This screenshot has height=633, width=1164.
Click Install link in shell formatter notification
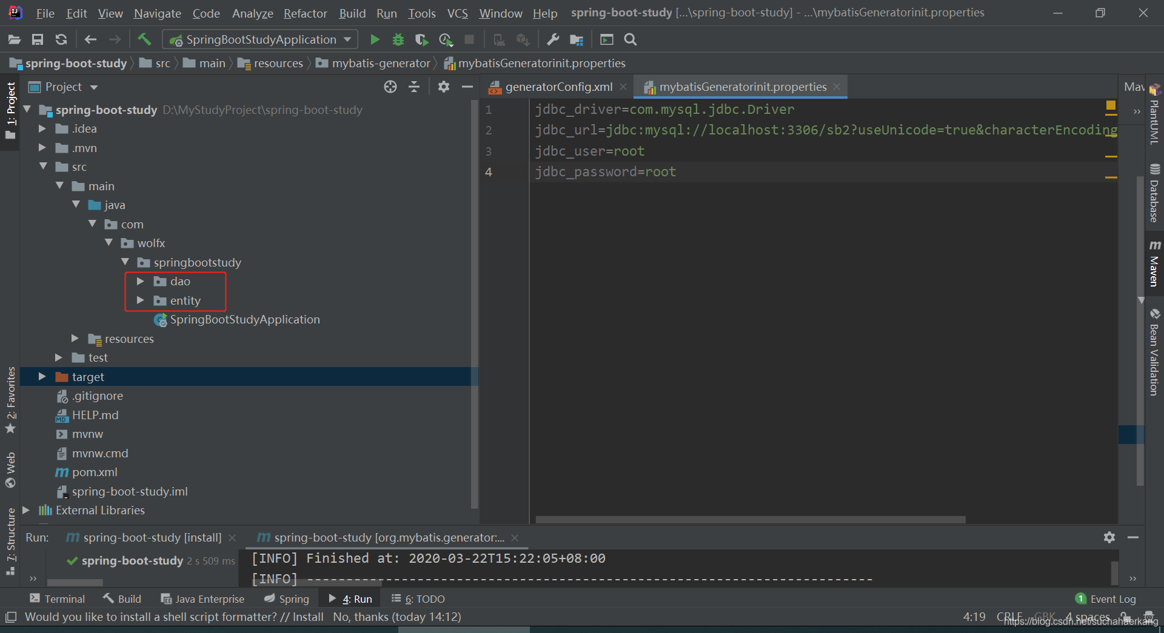[x=308, y=617]
